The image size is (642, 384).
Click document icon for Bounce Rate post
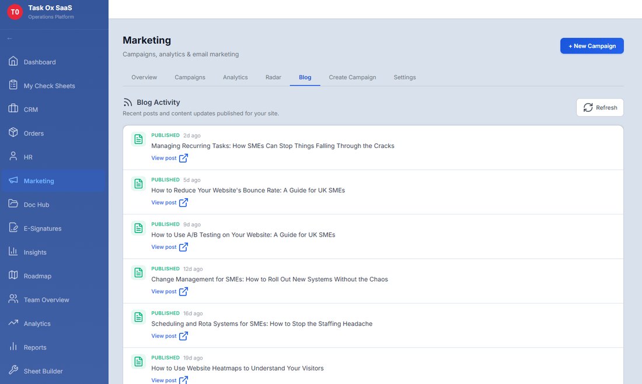(138, 184)
